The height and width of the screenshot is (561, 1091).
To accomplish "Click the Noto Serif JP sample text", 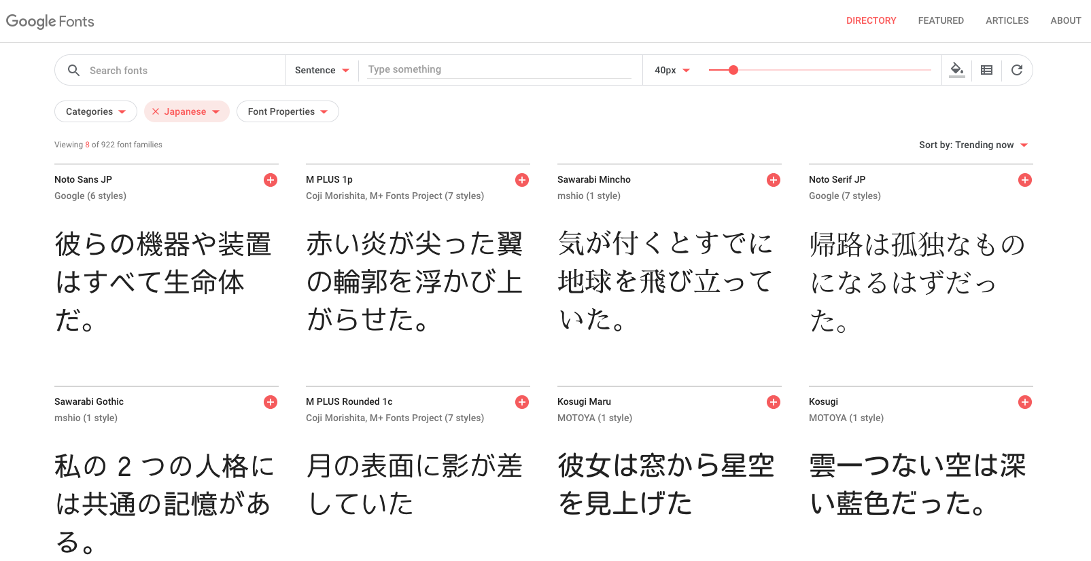I will 917,282.
